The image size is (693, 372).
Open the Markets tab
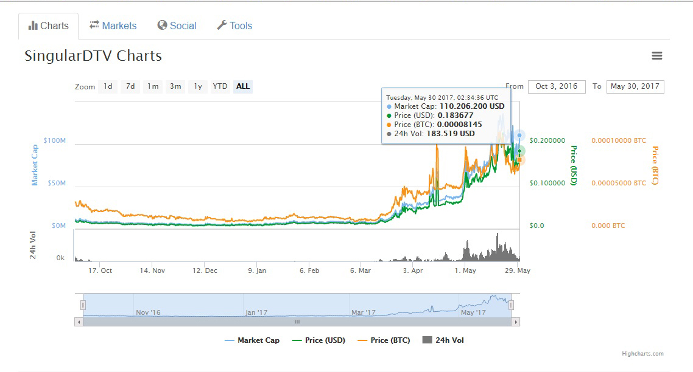click(113, 26)
